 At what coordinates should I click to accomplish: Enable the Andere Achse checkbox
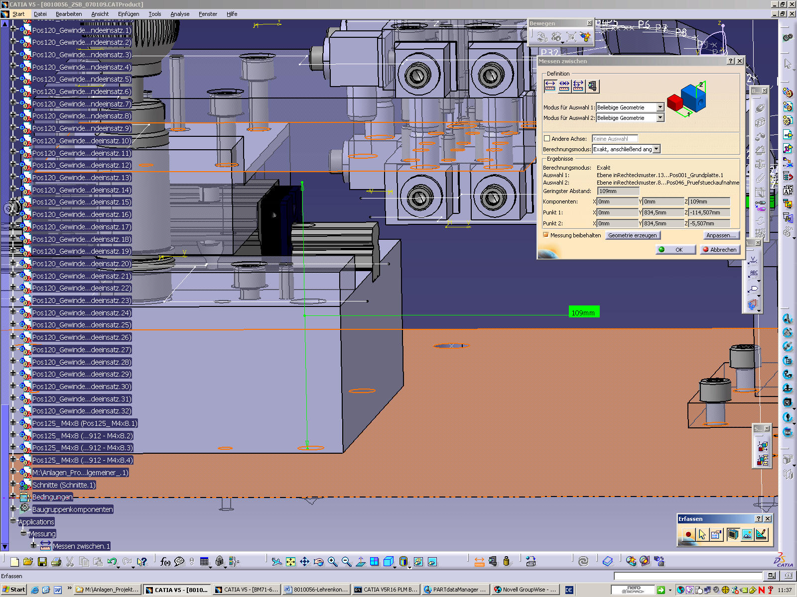click(547, 139)
